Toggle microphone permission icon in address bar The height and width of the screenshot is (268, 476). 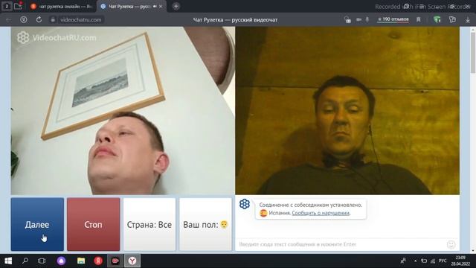(x=367, y=20)
